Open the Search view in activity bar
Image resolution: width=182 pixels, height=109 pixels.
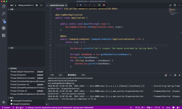(x=4, y=14)
